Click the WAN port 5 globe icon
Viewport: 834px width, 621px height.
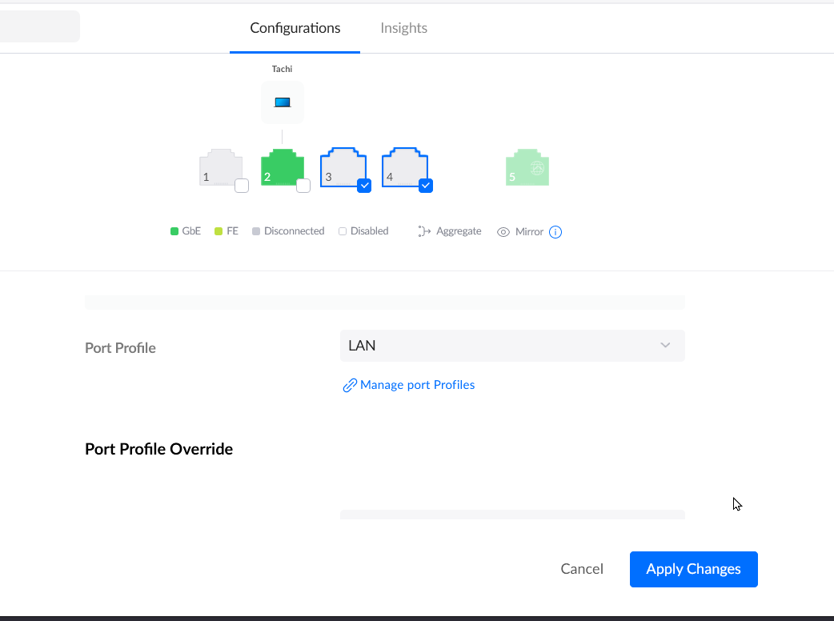click(537, 169)
